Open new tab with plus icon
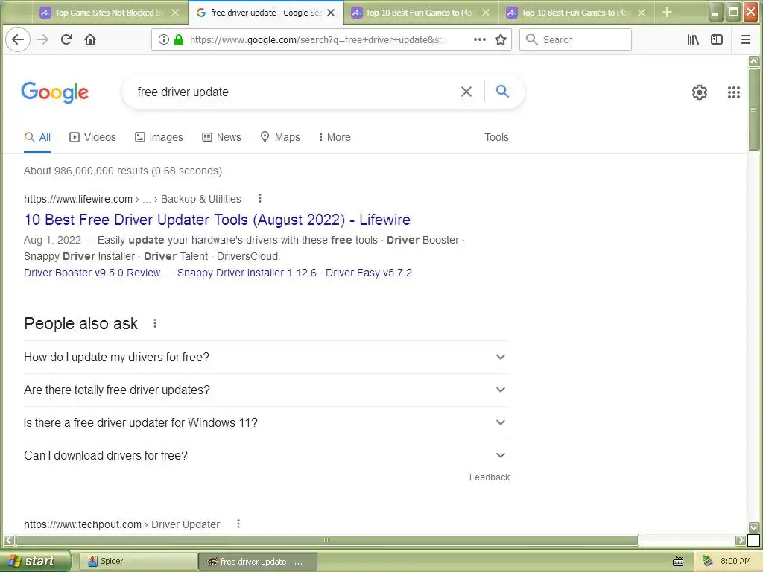Image resolution: width=763 pixels, height=572 pixels. [667, 12]
